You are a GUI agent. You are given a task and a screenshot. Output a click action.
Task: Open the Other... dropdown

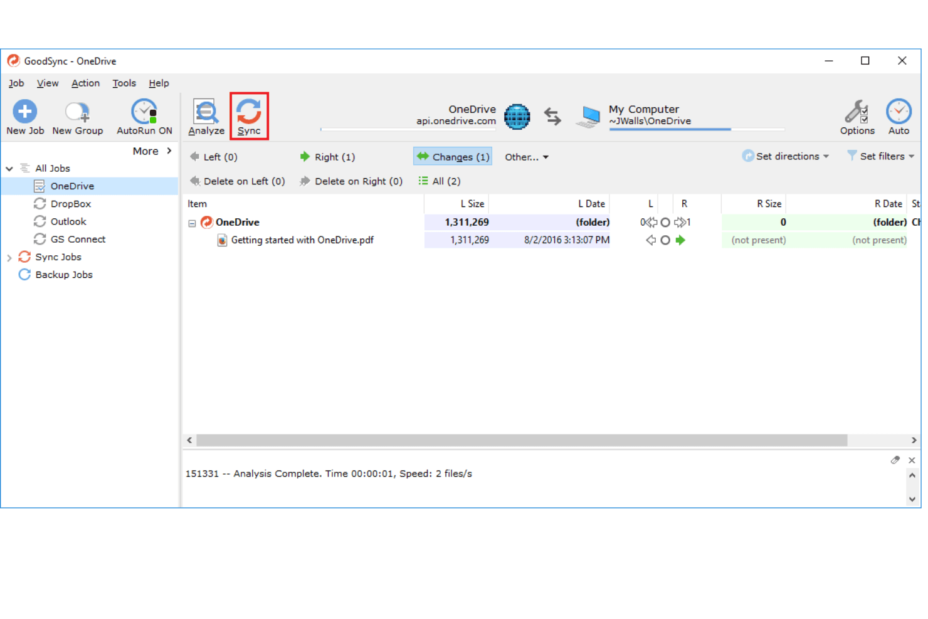[527, 157]
